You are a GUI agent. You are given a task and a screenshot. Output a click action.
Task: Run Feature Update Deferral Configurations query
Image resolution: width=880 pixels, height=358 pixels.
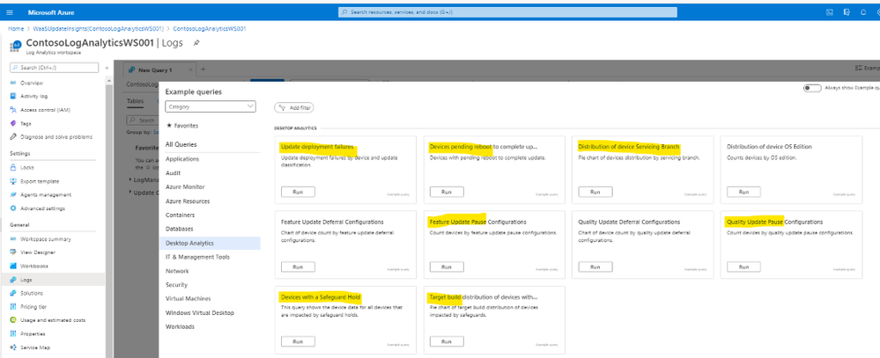pos(298,267)
